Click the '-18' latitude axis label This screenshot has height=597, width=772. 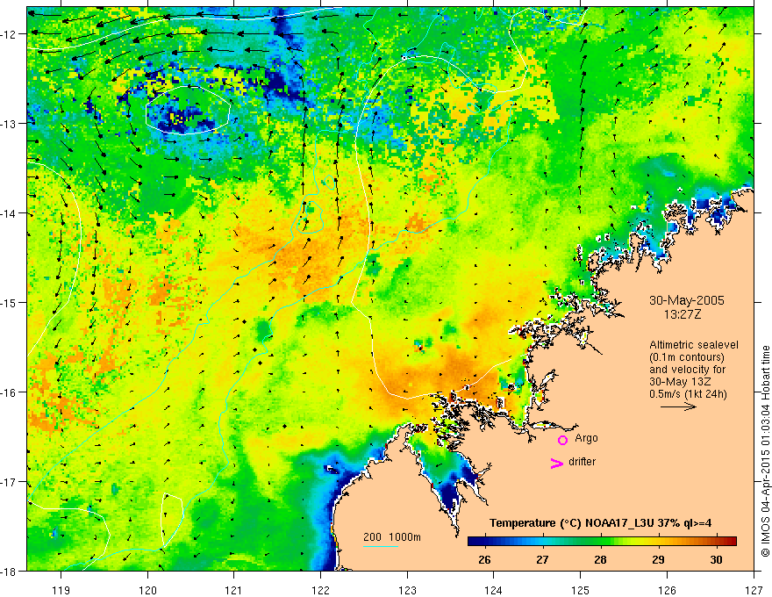9,571
